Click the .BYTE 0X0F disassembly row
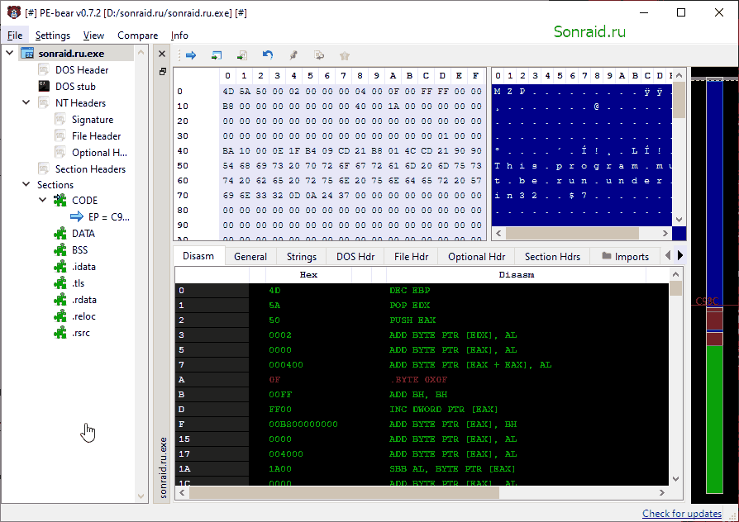This screenshot has width=739, height=522. (422, 379)
